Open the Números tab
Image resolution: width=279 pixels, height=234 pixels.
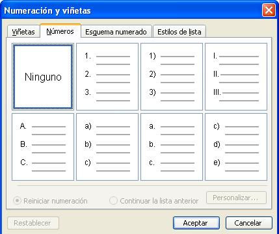pyautogui.click(x=60, y=31)
